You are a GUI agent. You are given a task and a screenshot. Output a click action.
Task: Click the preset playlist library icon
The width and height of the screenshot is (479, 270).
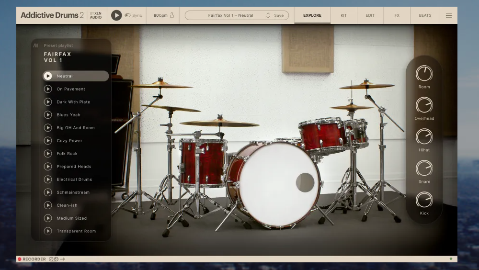point(36,45)
